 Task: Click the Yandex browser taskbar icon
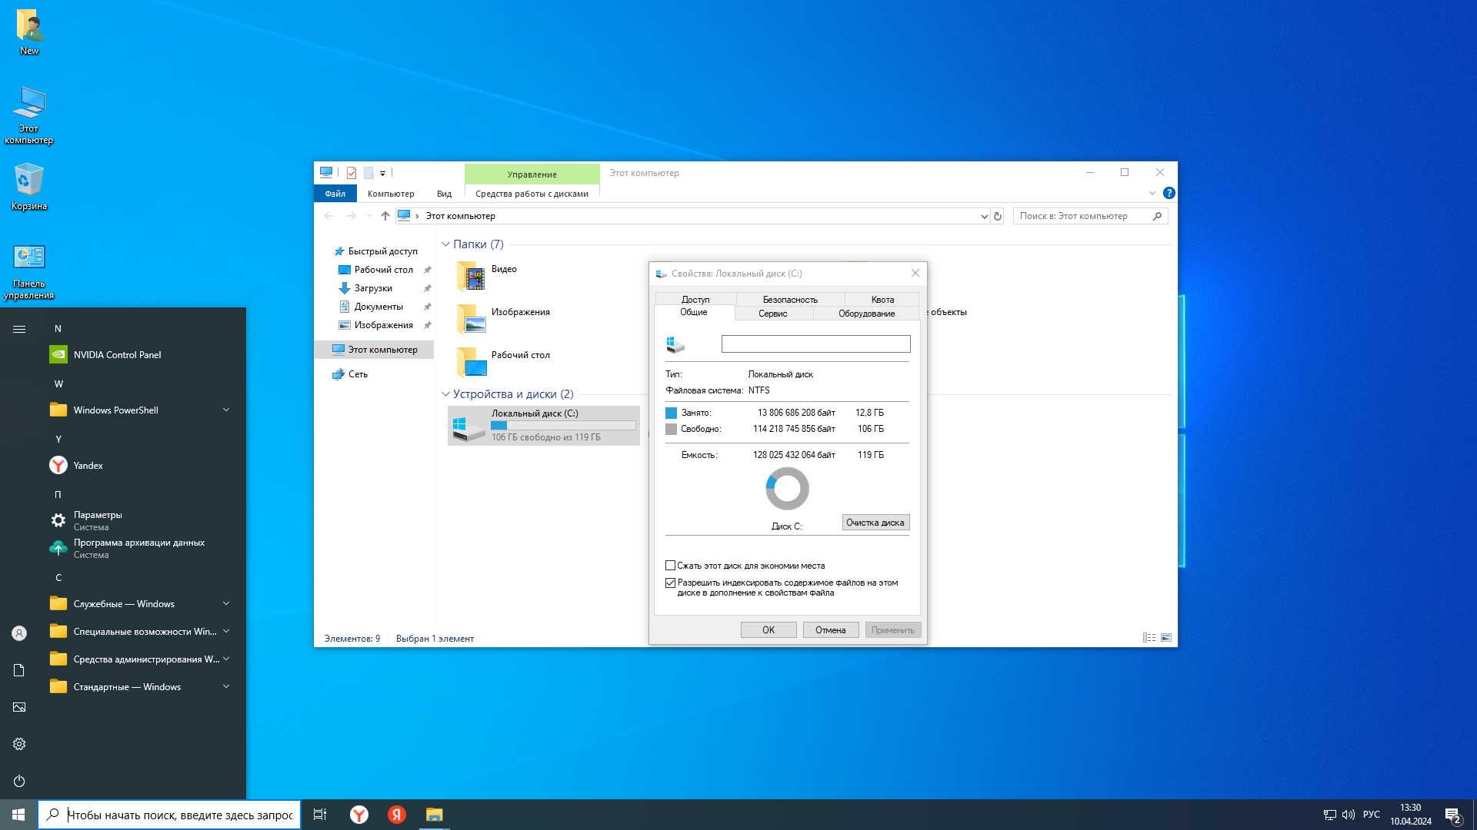(x=358, y=815)
